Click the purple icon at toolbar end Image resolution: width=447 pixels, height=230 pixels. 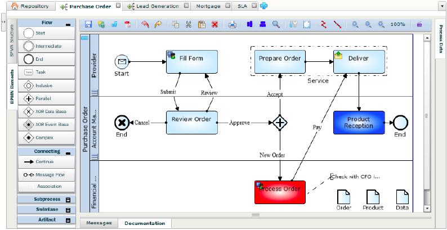pos(419,25)
